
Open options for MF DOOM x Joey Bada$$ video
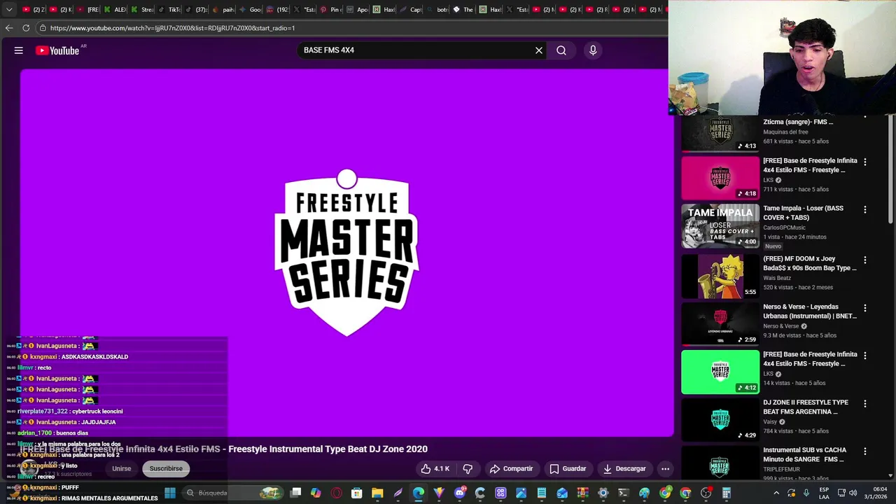click(x=865, y=260)
